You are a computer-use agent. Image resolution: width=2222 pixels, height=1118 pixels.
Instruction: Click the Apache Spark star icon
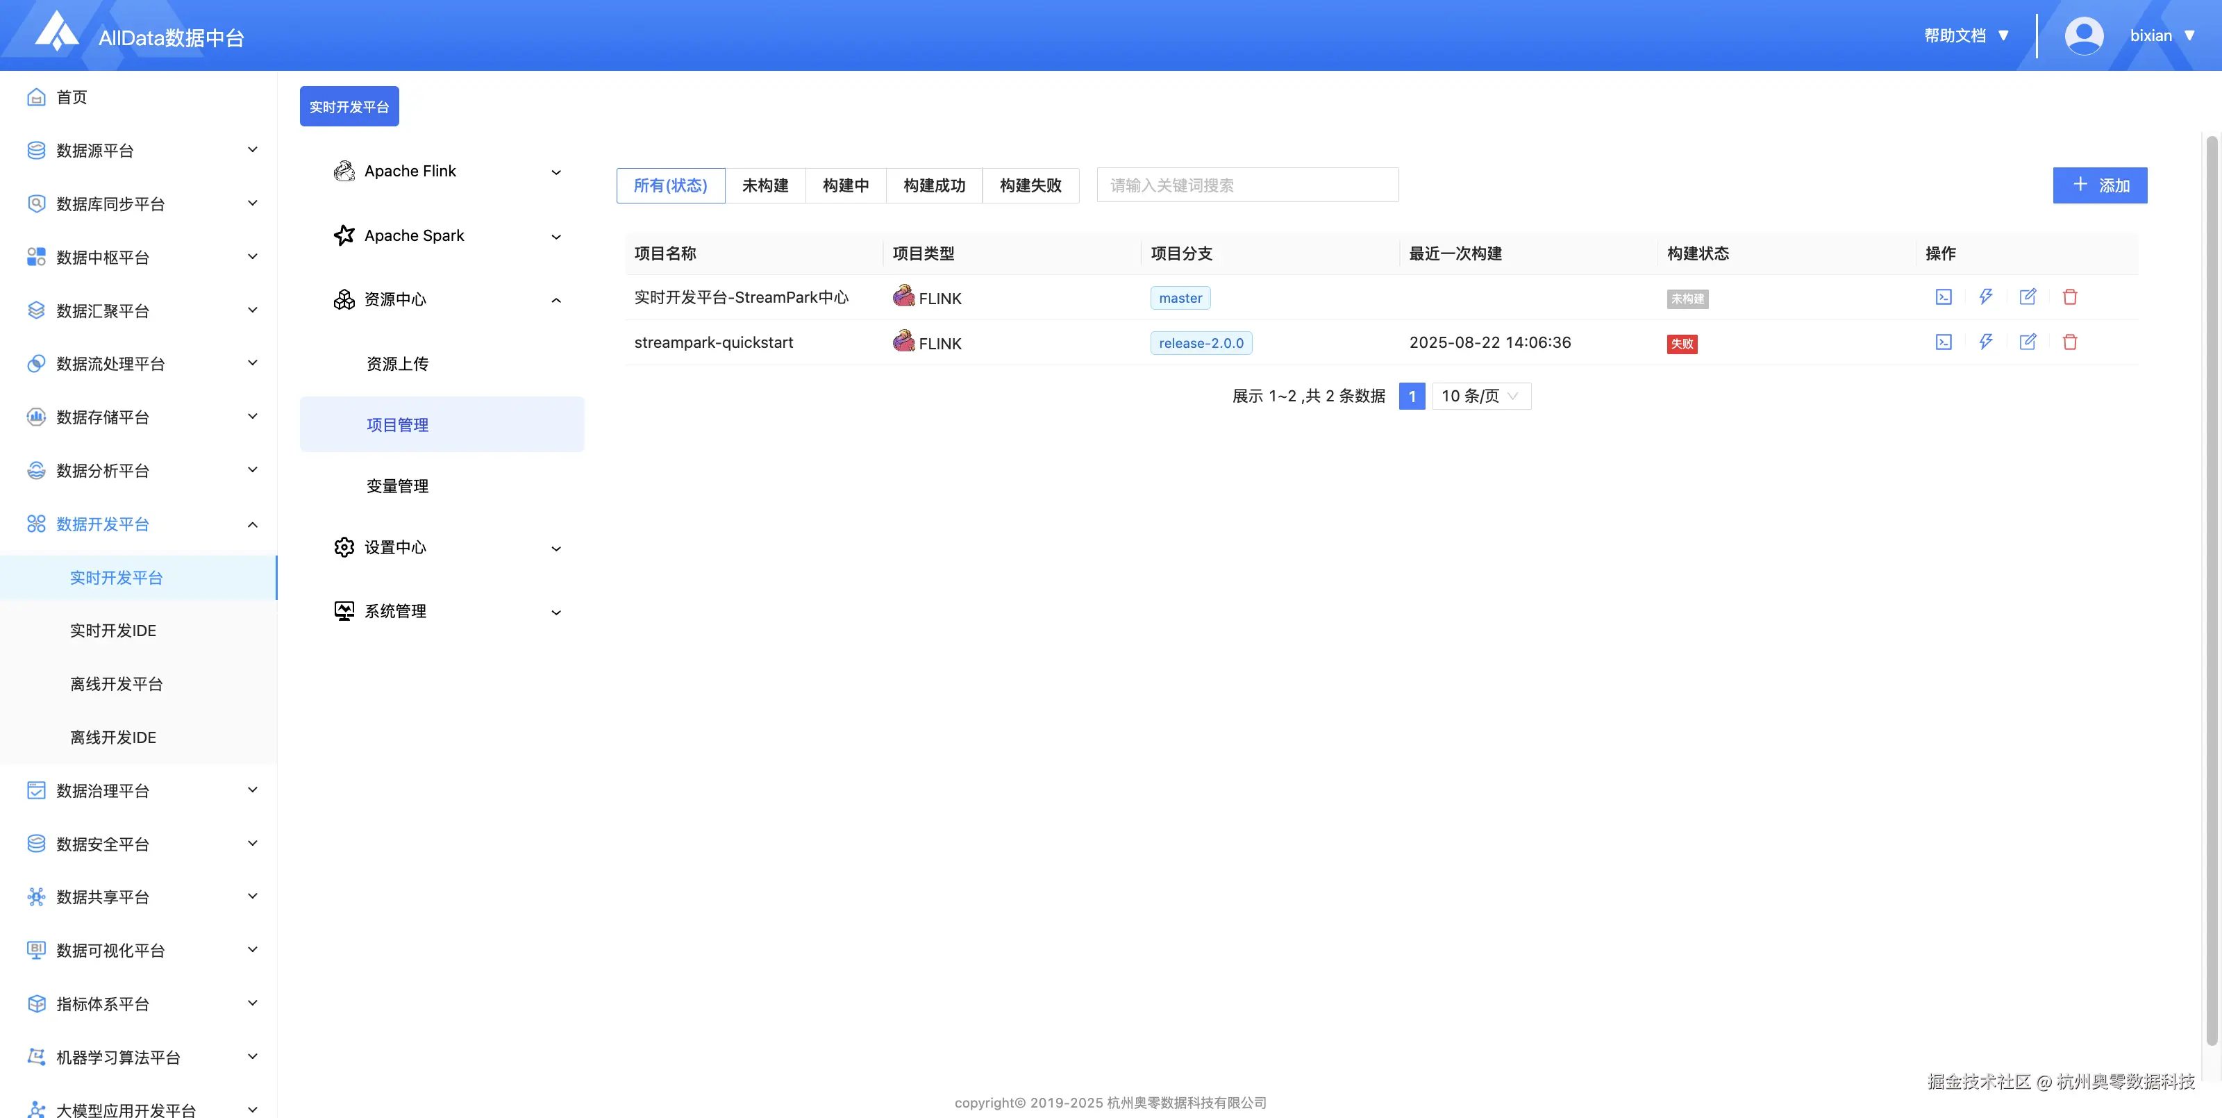point(344,235)
